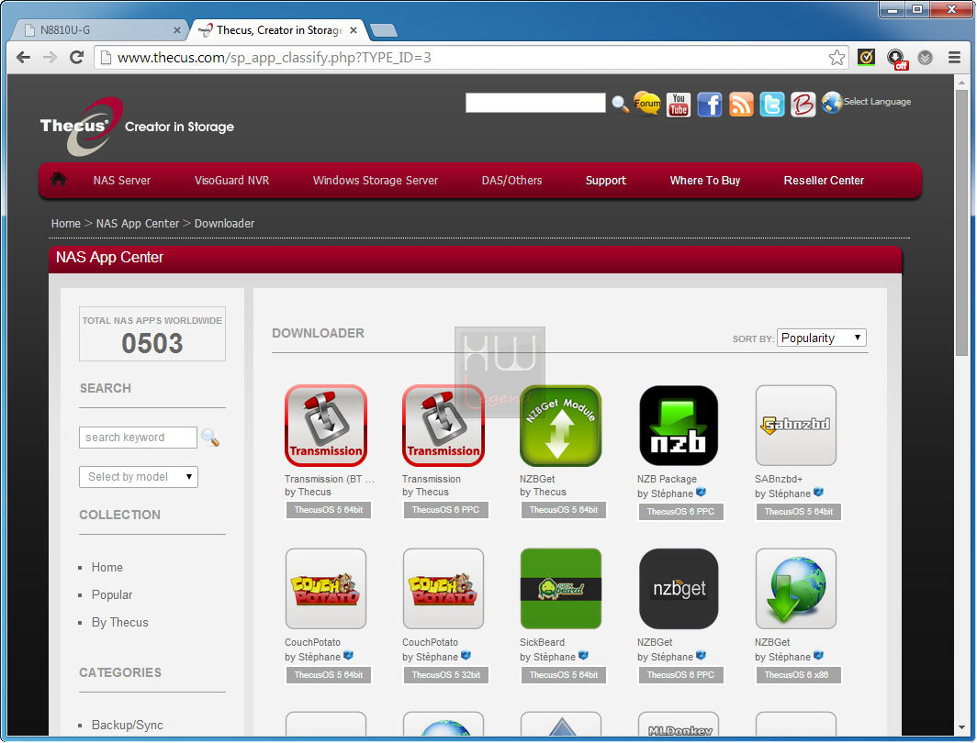This screenshot has height=743, width=977.
Task: Open the NZB Package app icon
Action: click(x=679, y=426)
